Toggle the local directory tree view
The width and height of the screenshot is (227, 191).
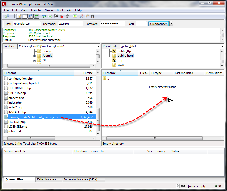[x=25, y=16]
